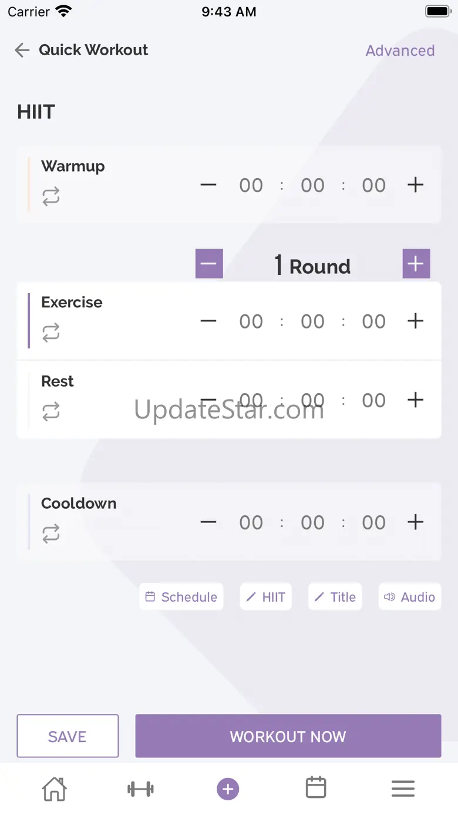
Task: Start with the WORKOUT NOW button
Action: pyautogui.click(x=288, y=736)
